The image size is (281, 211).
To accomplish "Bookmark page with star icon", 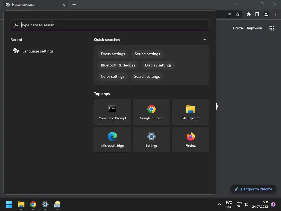I will pos(238,14).
